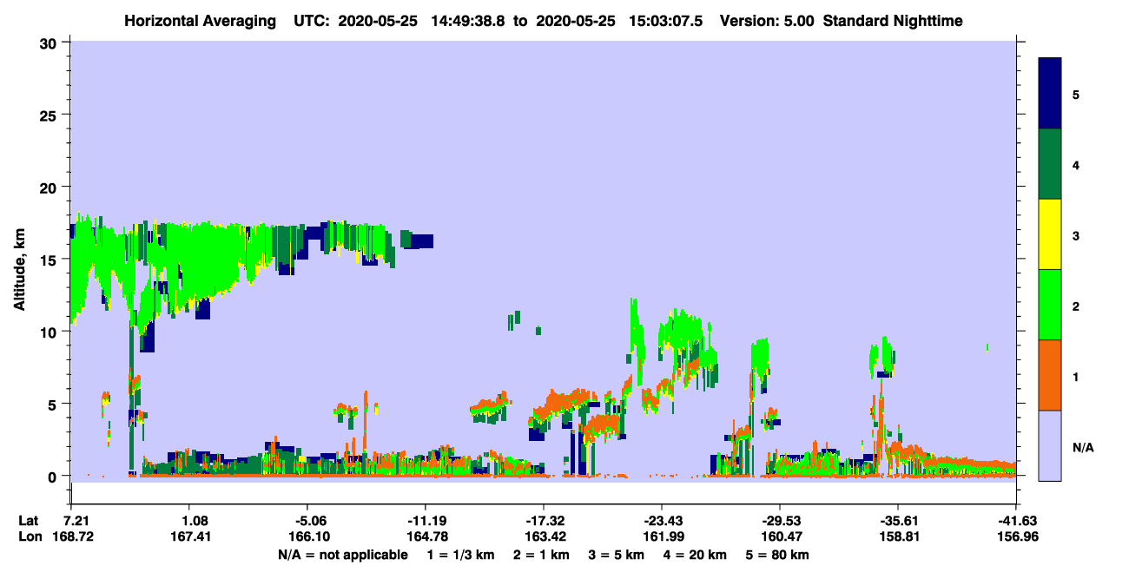Click the y-axis tick label 20
Screen dimensions: 1129x579
[50, 187]
